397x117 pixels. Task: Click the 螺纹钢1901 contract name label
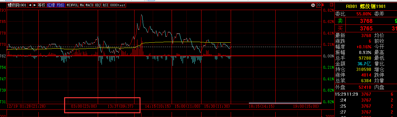point(17,5)
